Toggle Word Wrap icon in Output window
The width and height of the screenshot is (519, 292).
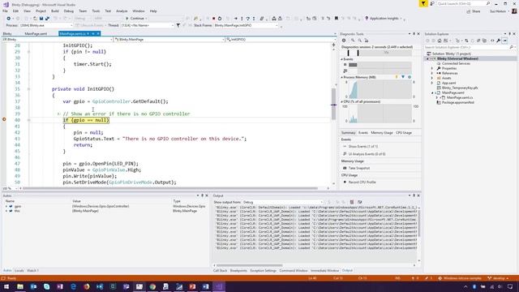(x=360, y=202)
